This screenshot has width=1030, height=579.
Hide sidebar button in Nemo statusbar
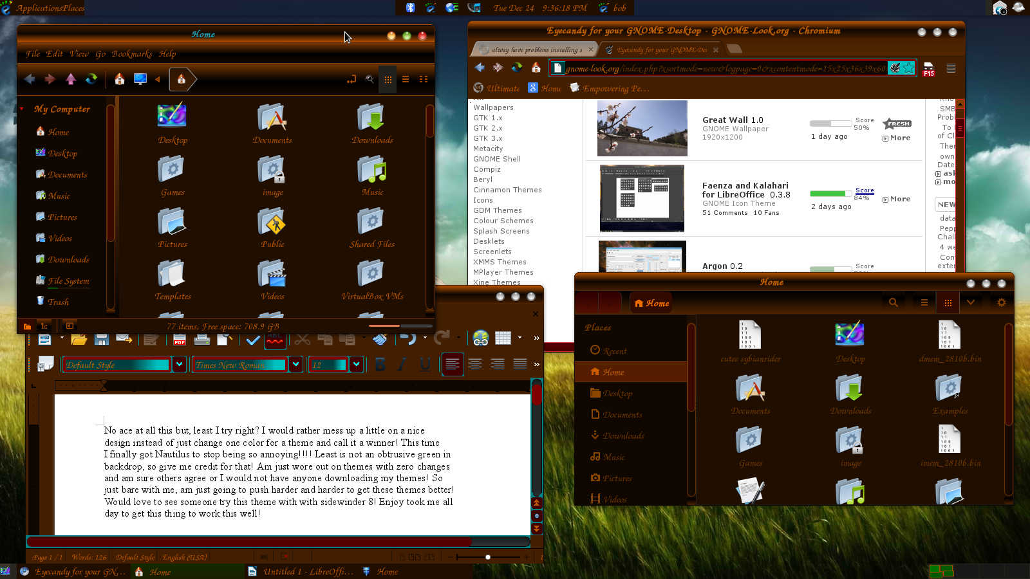coord(70,326)
